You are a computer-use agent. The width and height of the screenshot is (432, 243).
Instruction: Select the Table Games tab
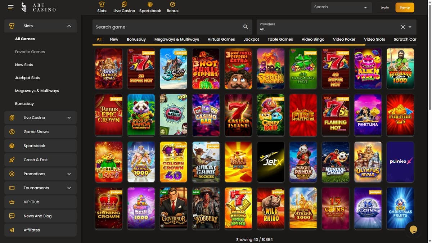pyautogui.click(x=280, y=39)
